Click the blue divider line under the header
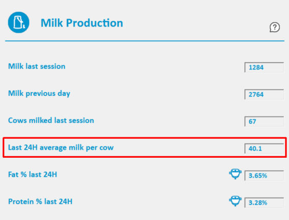 point(145,41)
